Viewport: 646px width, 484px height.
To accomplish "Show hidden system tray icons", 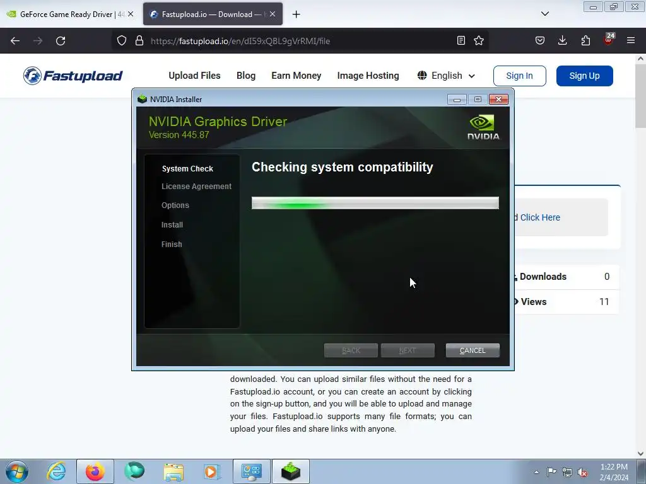I will pos(536,472).
